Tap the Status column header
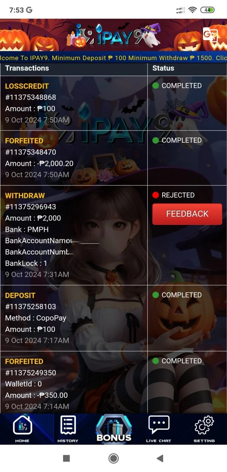The image size is (227, 472). pyautogui.click(x=163, y=68)
